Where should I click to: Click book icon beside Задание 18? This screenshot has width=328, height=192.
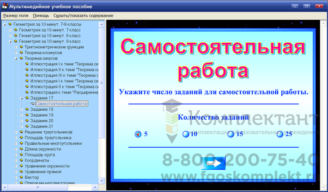(27, 109)
